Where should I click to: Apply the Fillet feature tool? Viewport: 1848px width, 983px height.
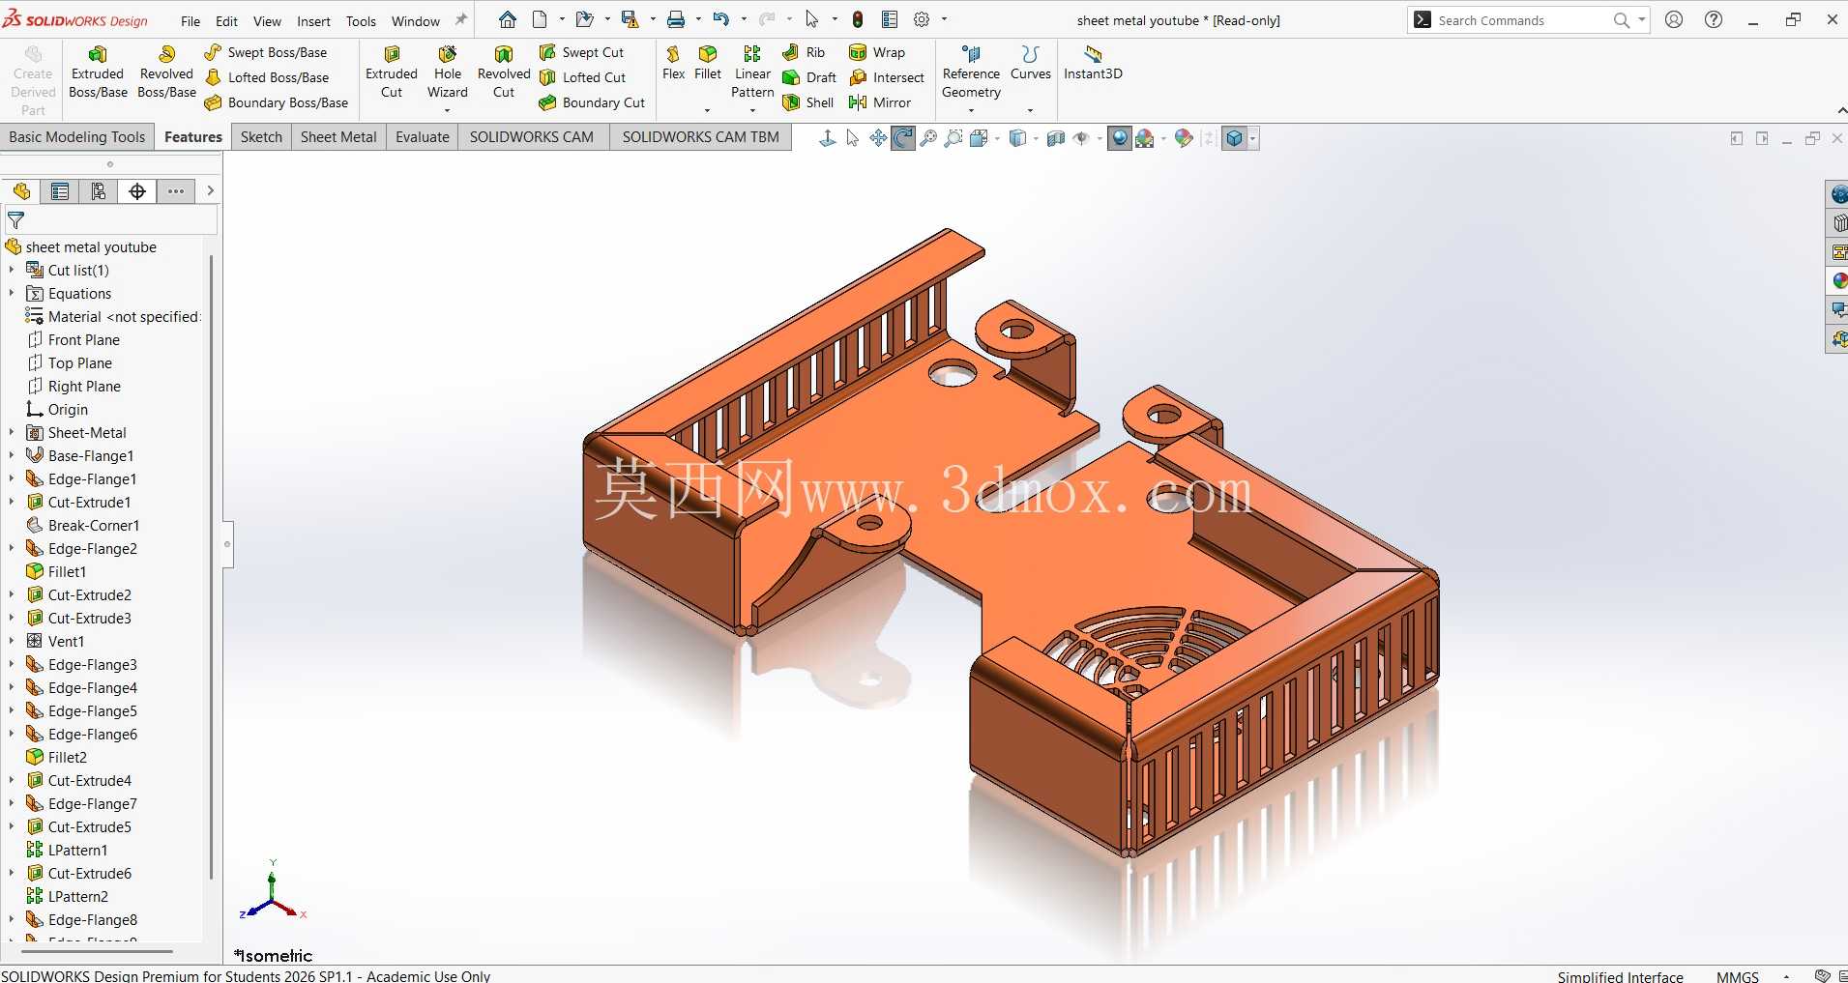708,63
